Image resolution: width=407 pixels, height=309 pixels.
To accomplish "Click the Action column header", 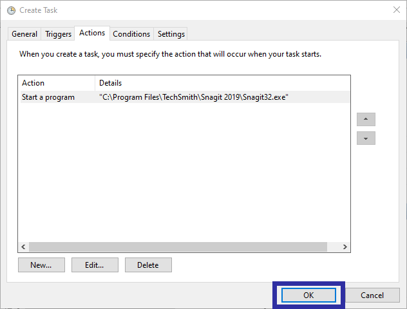I will coord(57,83).
